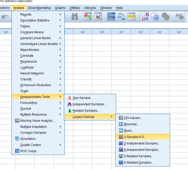The image size is (188, 169).
Task: Click the Missing Value Analysis icon
Action: click(x=17, y=120)
